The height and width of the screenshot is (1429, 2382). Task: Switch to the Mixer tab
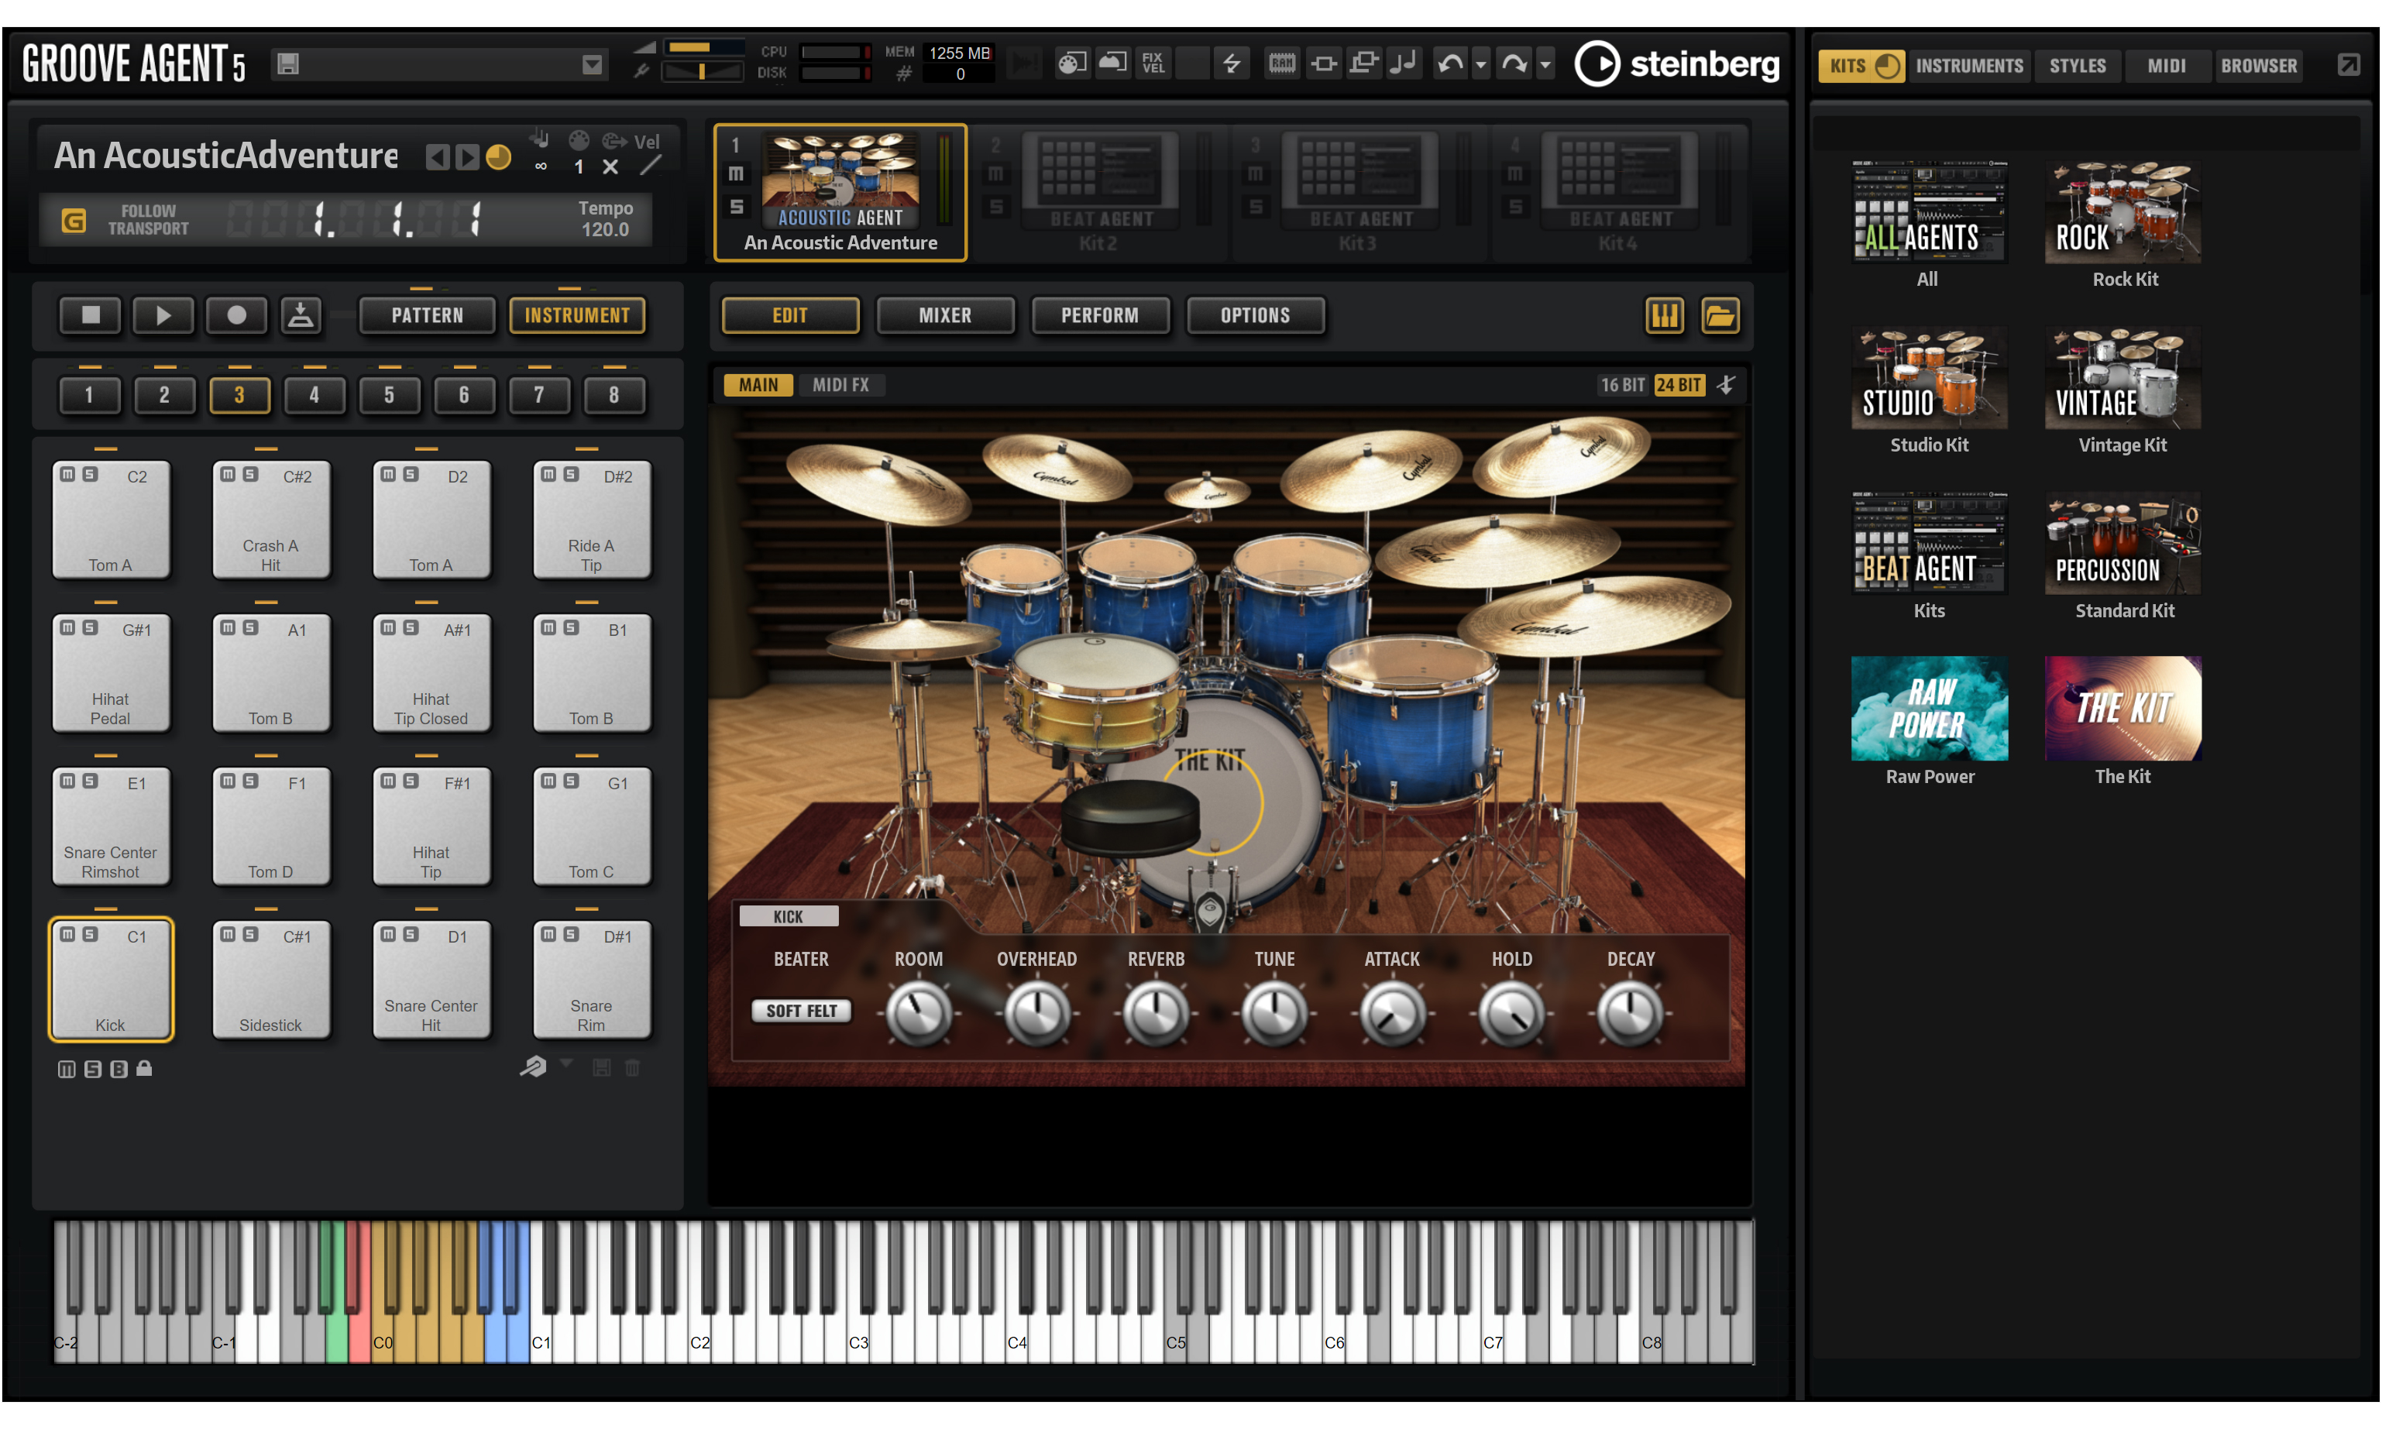click(944, 316)
